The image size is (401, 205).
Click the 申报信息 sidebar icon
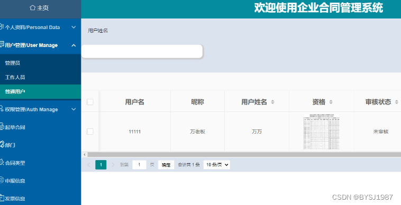point(2,180)
